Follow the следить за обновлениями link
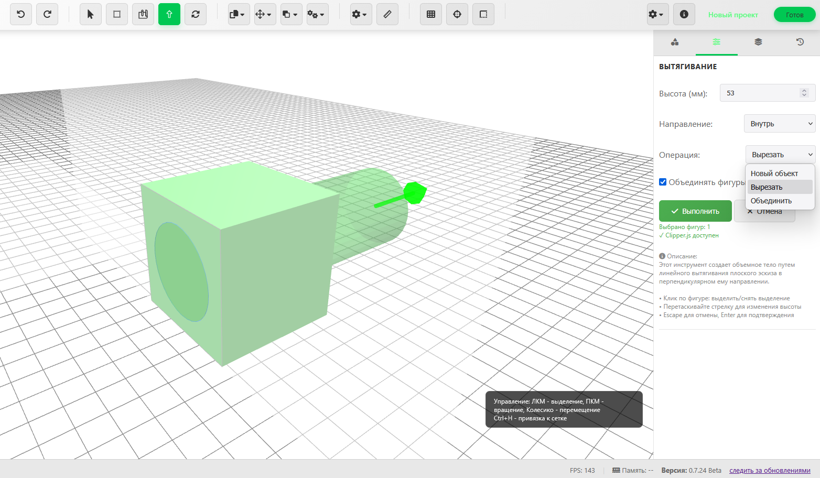This screenshot has width=820, height=478. [x=770, y=471]
